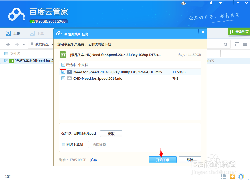The height and width of the screenshot is (181, 250).
Task: Select the Need.for.Speed.2014 mkv filename
Action: click(x=118, y=72)
